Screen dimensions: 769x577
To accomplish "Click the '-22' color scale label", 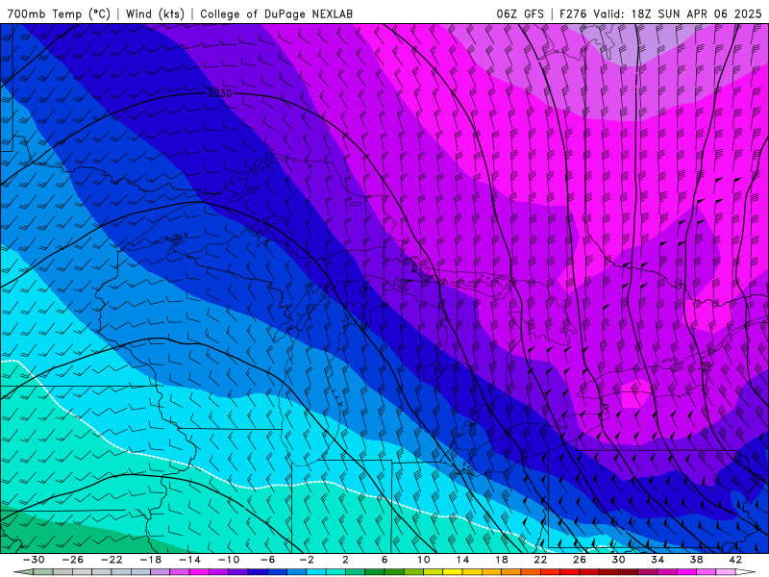I will [112, 560].
